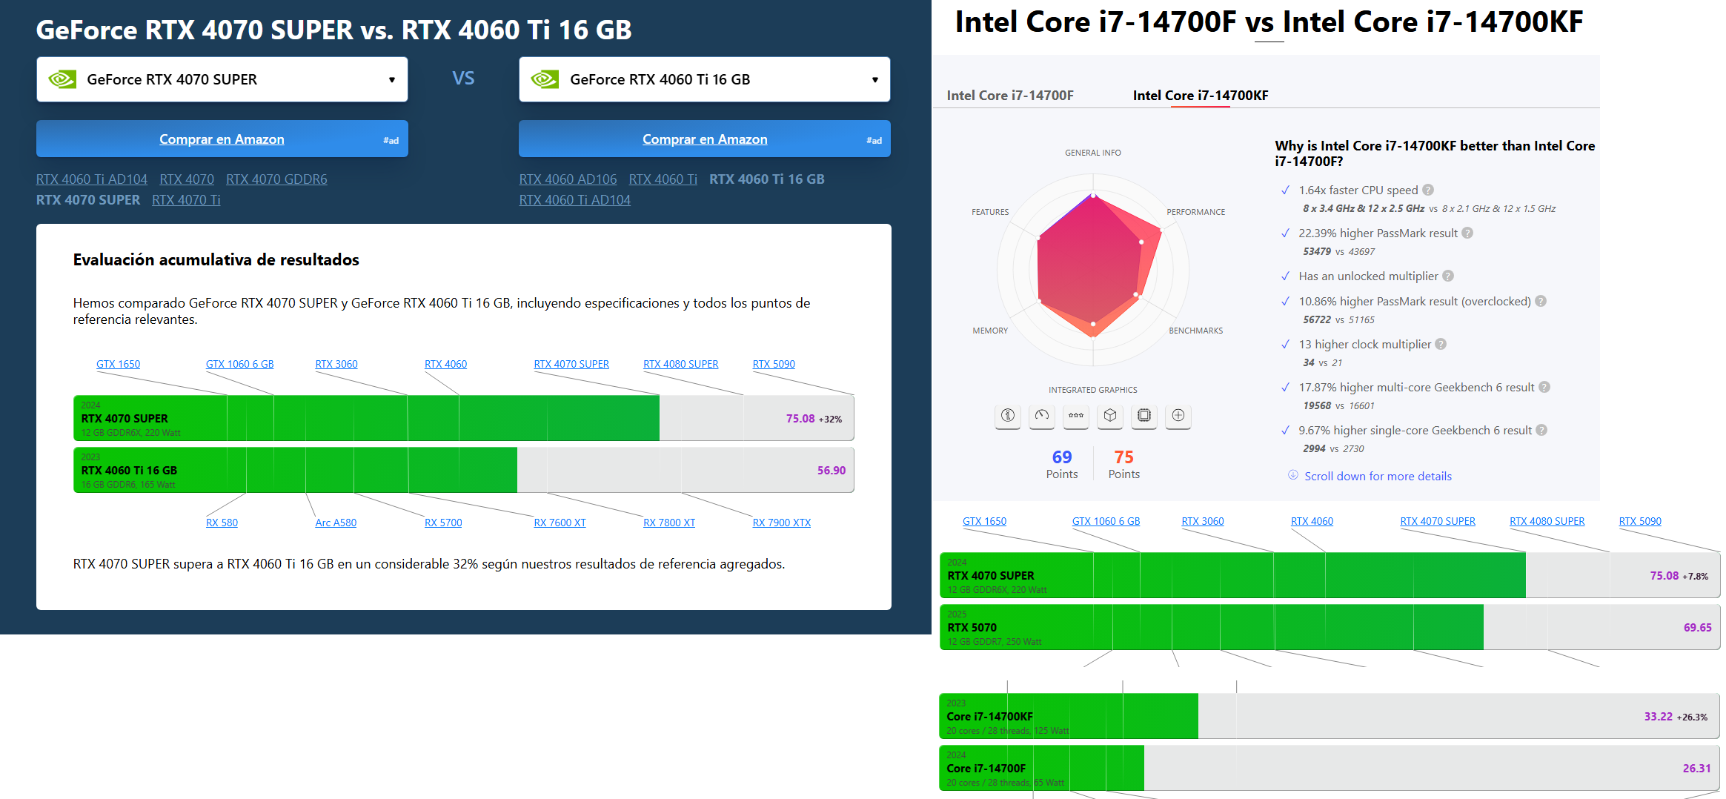Open the GeForce RTX 4070 SUPER dropdown
Viewport: 1726px width, 799px height.
(222, 79)
